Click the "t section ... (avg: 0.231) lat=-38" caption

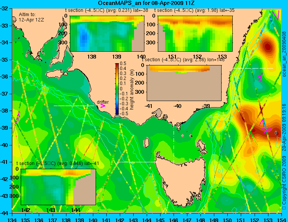point(106,10)
